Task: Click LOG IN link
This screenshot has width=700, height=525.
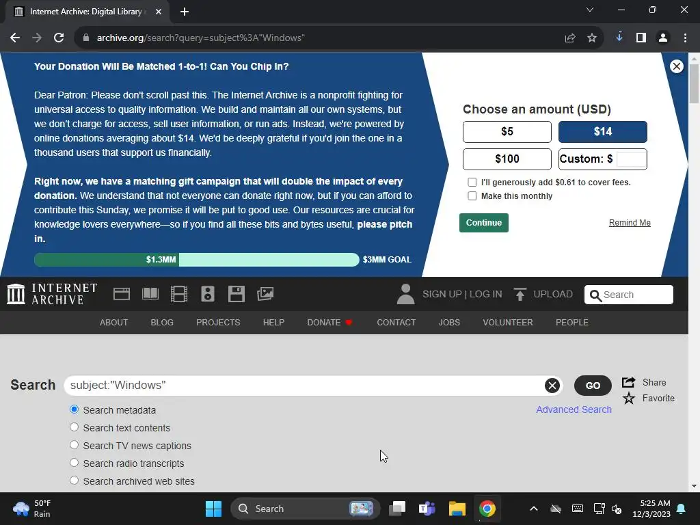Action: pos(486,294)
